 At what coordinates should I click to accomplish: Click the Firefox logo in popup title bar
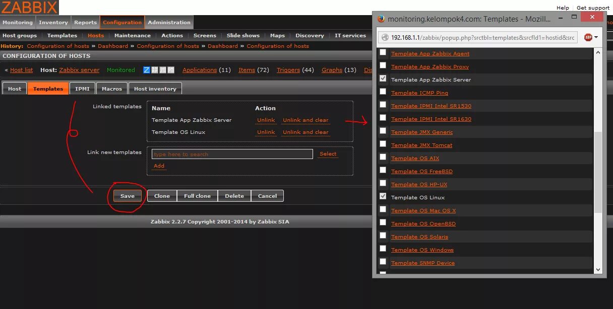381,19
